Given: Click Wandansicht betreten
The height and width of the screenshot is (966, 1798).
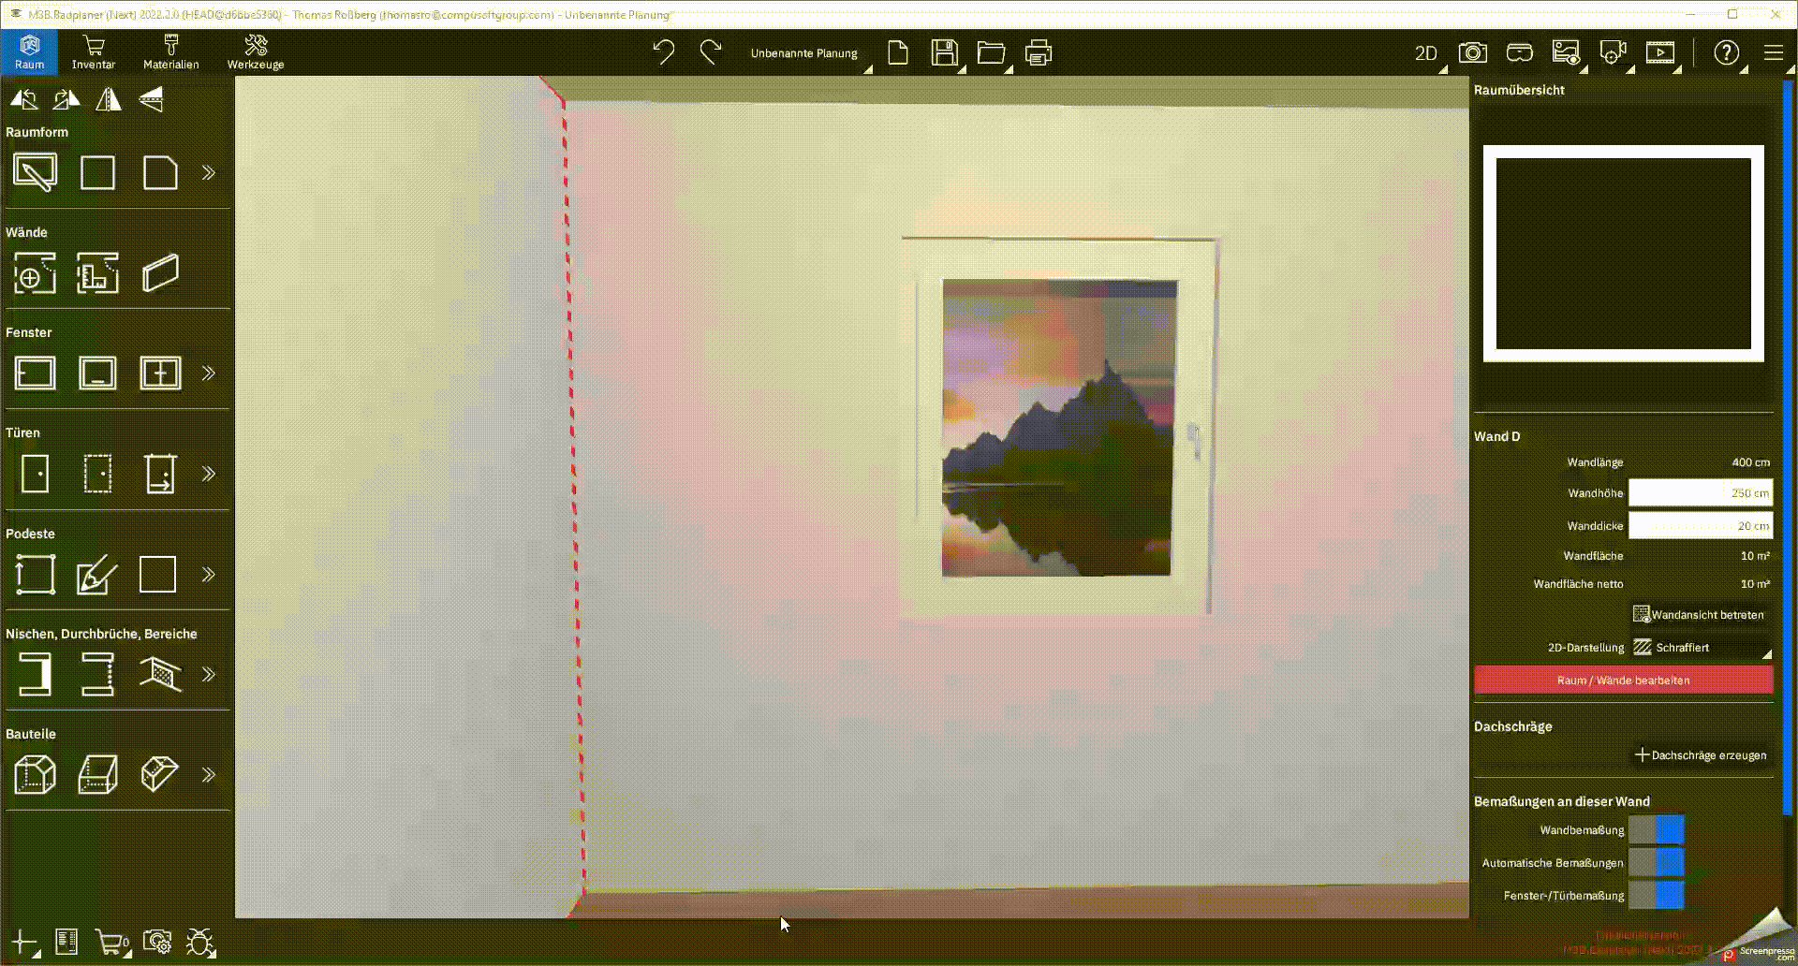Looking at the screenshot, I should click(x=1699, y=615).
